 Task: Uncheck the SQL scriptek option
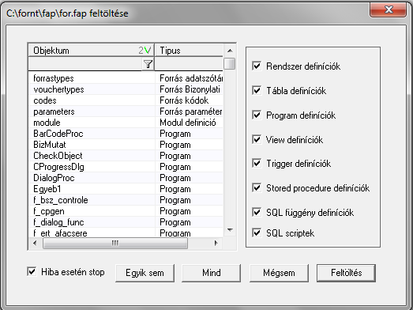[257, 232]
